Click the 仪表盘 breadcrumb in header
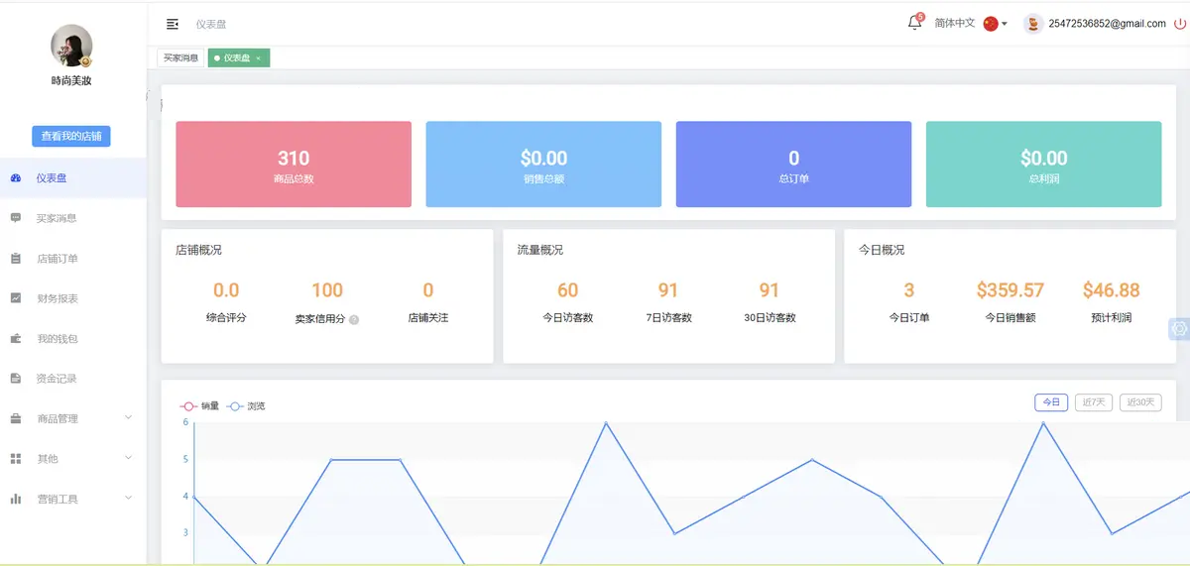The width and height of the screenshot is (1190, 566). pyautogui.click(x=211, y=24)
